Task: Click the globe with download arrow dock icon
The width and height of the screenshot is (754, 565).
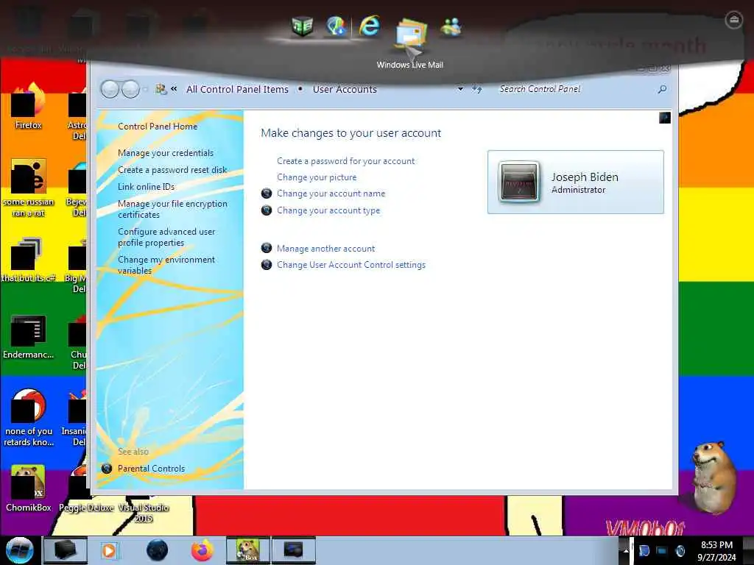Action: pyautogui.click(x=336, y=26)
